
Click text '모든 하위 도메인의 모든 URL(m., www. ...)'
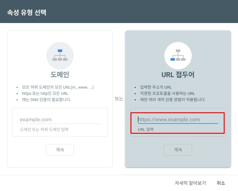click(x=58, y=87)
